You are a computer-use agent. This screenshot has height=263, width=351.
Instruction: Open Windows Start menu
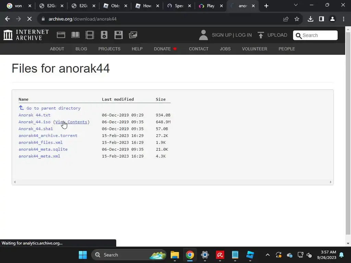coord(83,255)
